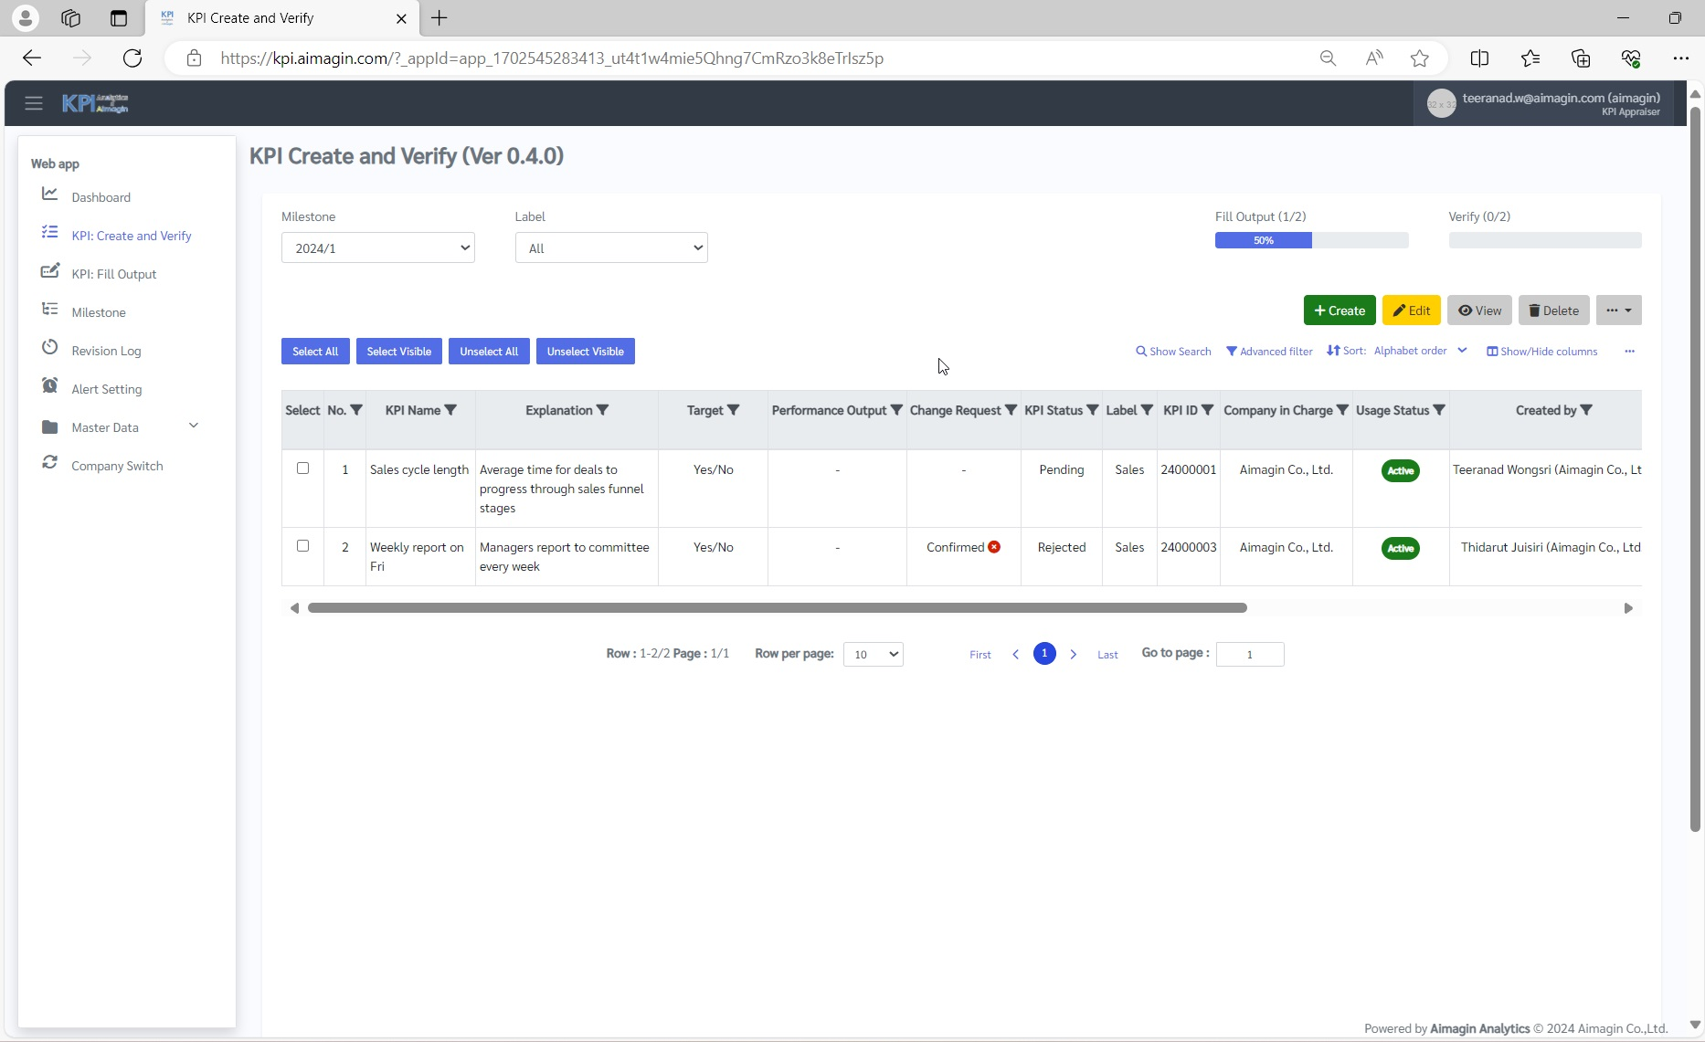Filter the KPI Status column

click(x=1093, y=410)
